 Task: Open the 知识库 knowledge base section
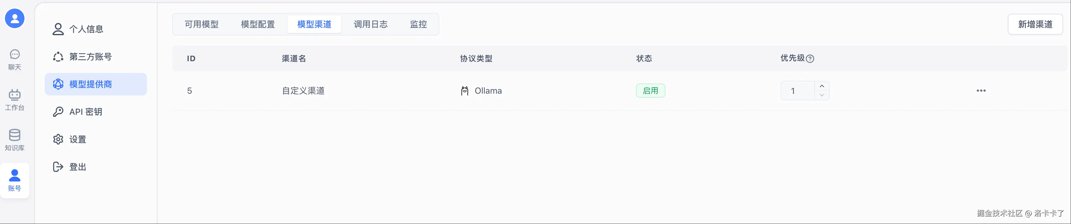coord(15,140)
